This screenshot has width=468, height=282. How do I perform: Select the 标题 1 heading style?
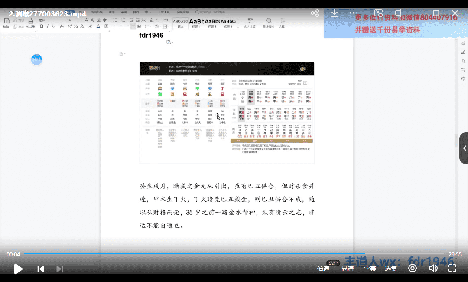tap(196, 23)
